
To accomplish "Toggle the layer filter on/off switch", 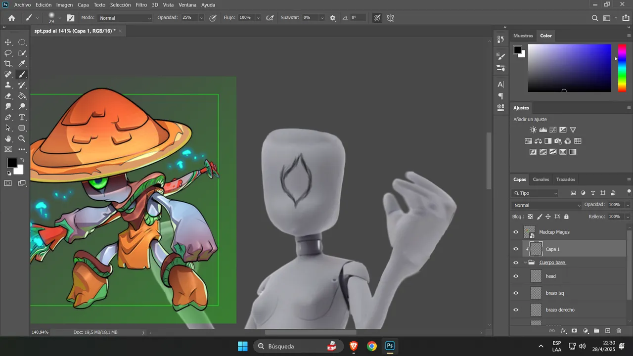I will 629,191.
